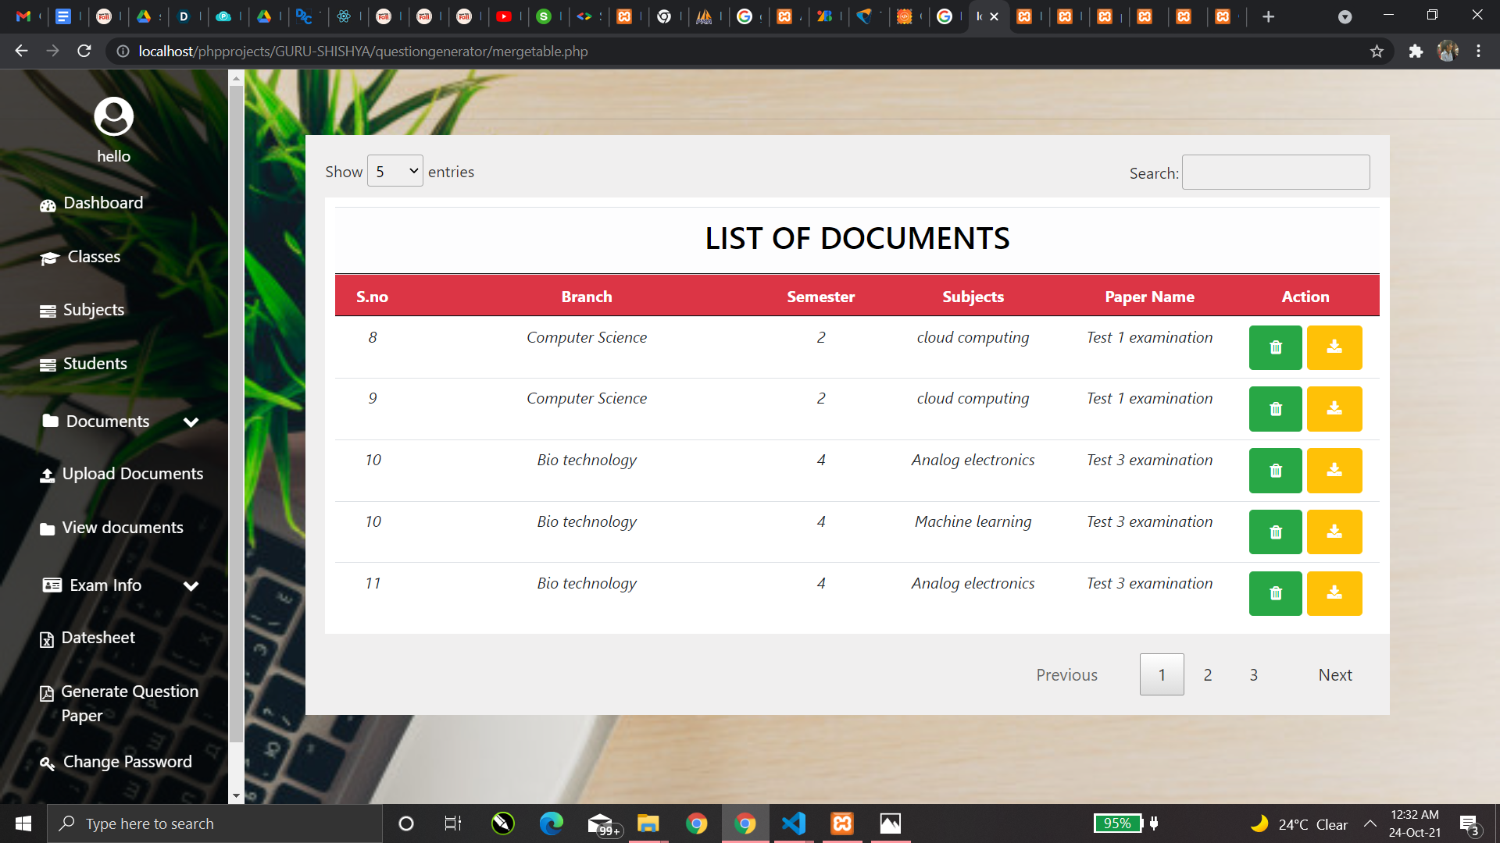Download the S.no 9 document
This screenshot has width=1500, height=843.
pos(1334,409)
